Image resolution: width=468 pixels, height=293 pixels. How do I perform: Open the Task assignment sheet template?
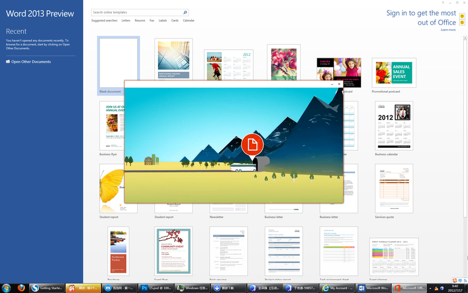(339, 251)
